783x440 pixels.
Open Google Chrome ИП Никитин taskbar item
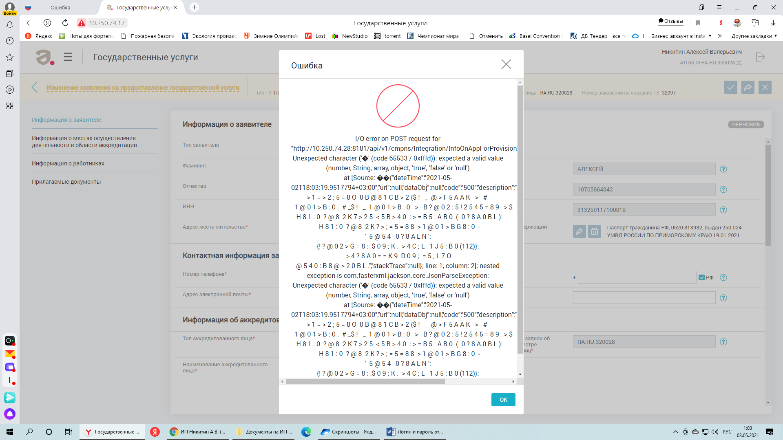pyautogui.click(x=198, y=432)
